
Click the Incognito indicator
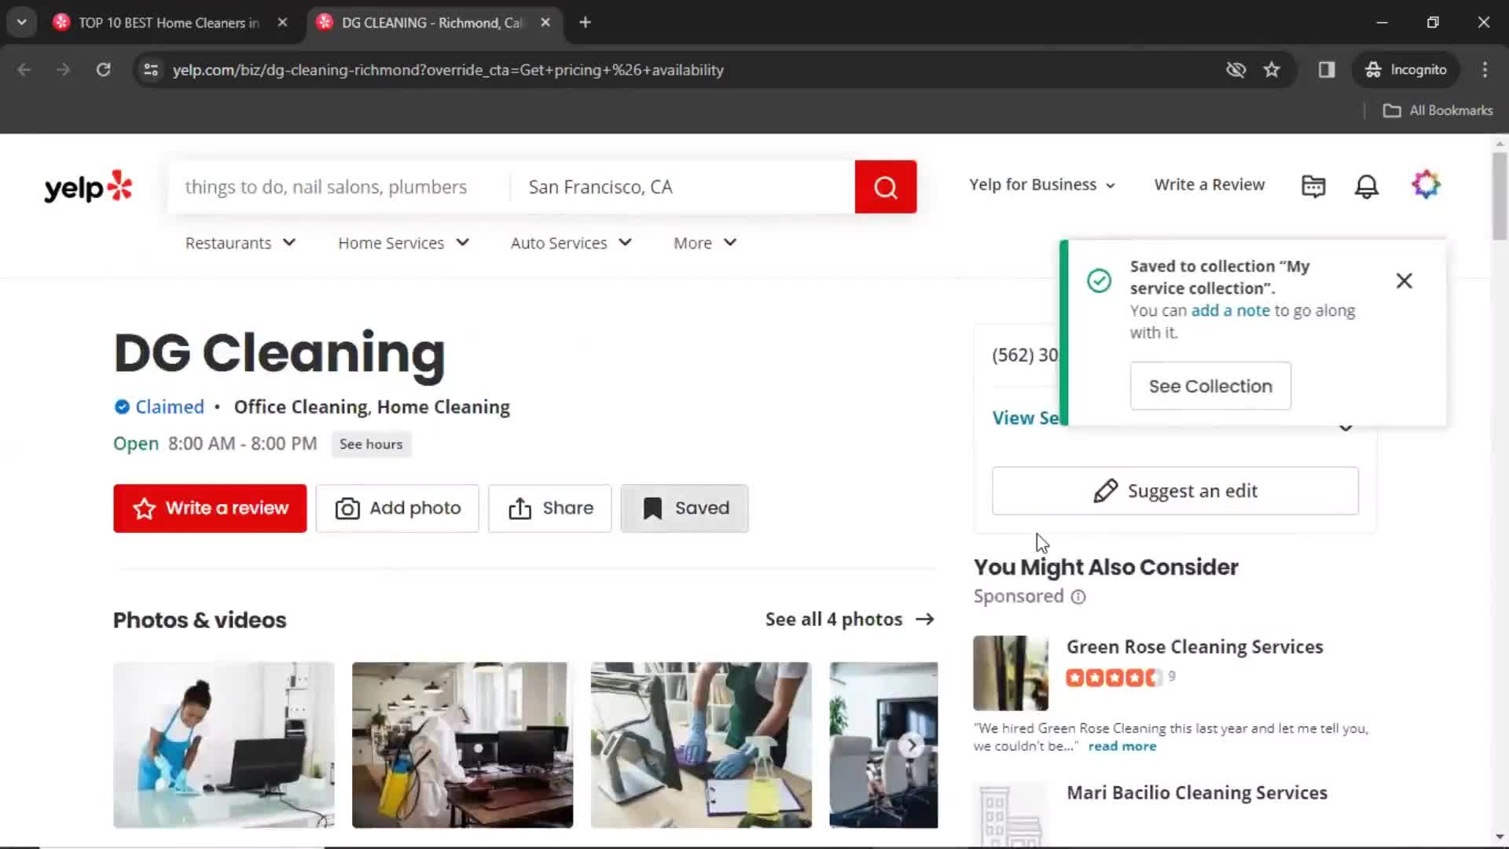pos(1405,70)
